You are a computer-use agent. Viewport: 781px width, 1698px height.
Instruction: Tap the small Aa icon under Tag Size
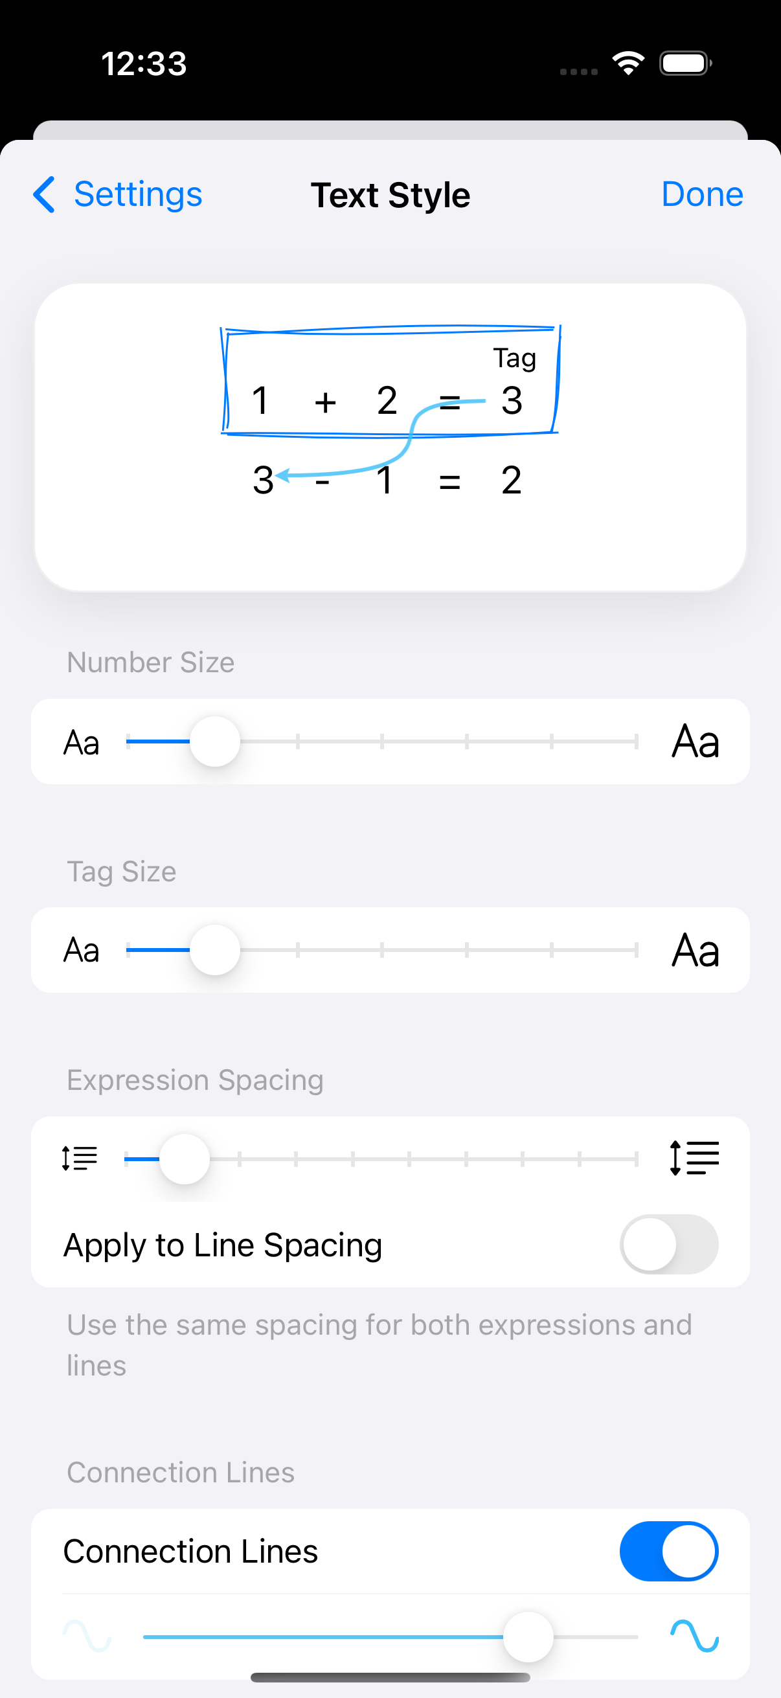coord(81,951)
